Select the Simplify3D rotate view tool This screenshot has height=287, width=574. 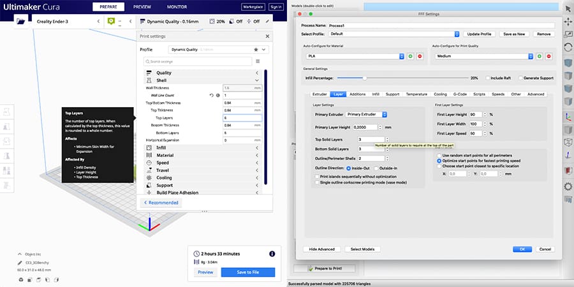pyautogui.click(x=568, y=47)
